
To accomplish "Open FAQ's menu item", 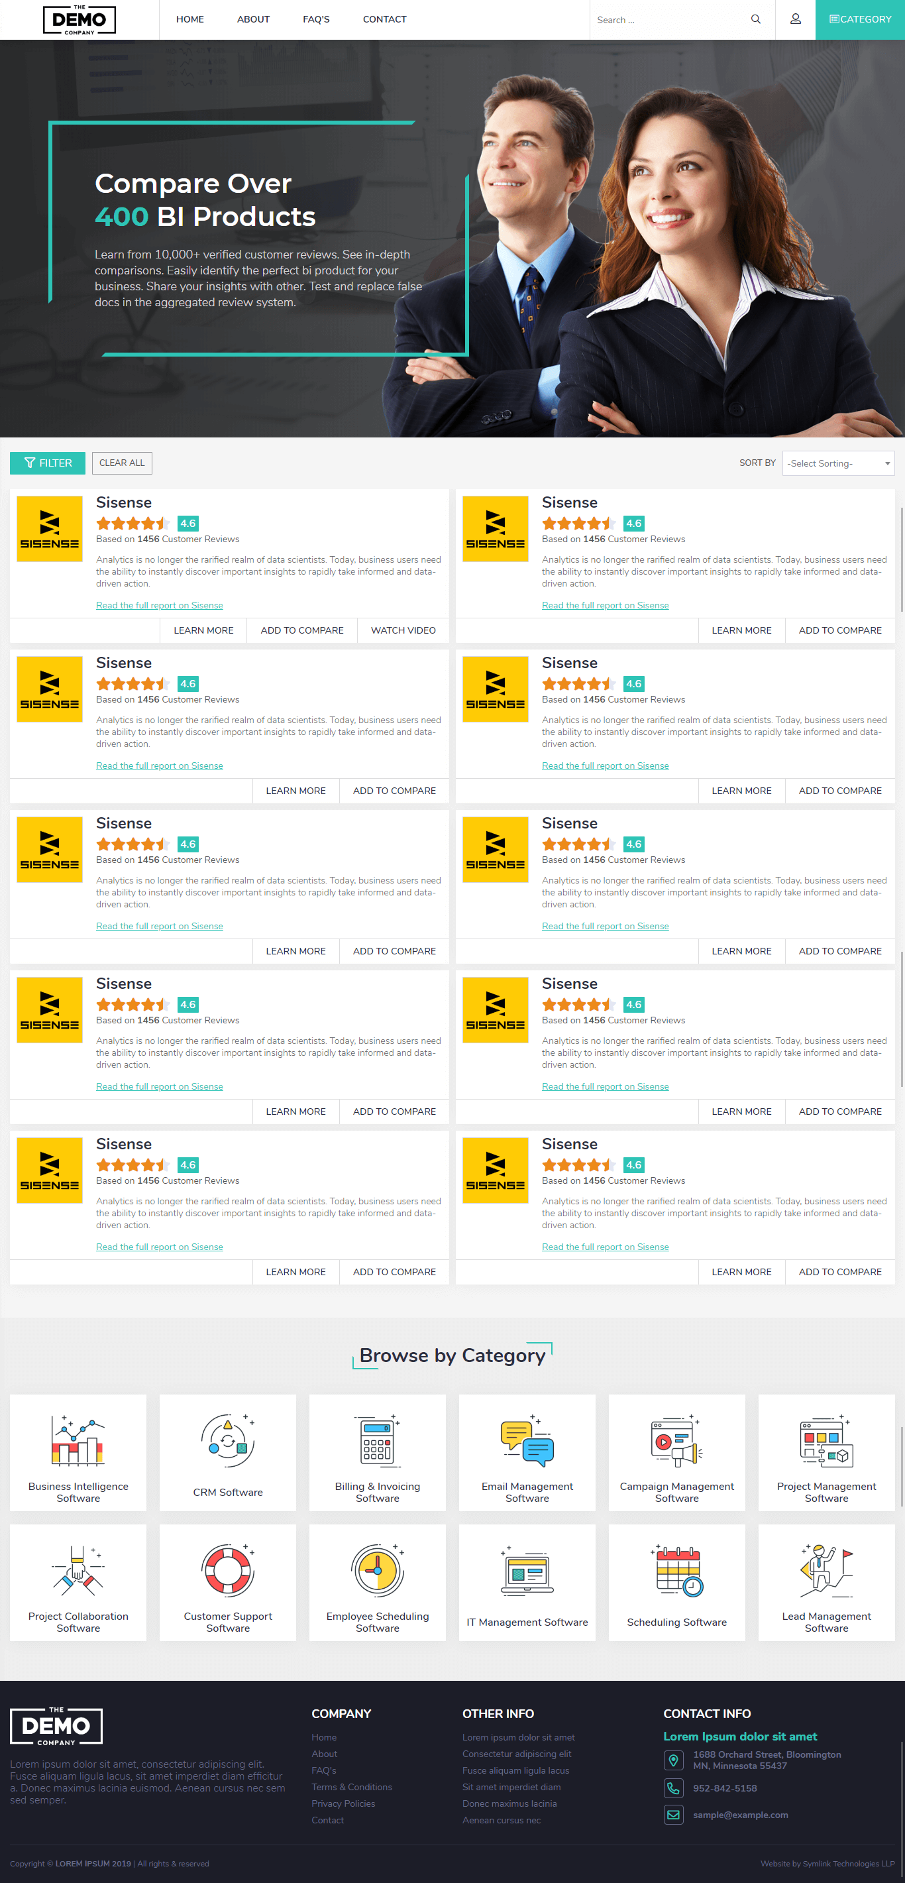I will coord(316,20).
